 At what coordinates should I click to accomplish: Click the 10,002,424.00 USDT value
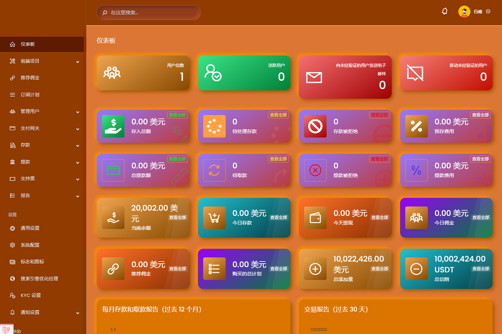coord(460,264)
